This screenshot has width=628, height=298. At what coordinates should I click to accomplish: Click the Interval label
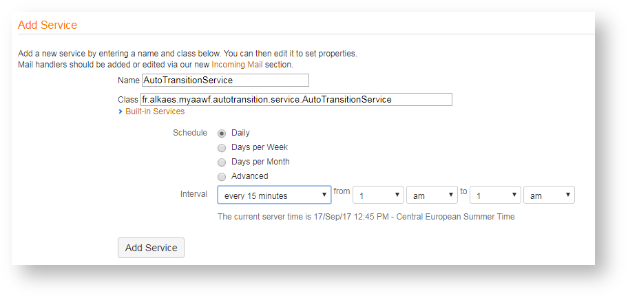193,194
